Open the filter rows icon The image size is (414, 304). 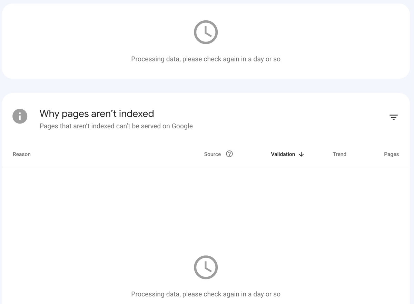tap(394, 117)
